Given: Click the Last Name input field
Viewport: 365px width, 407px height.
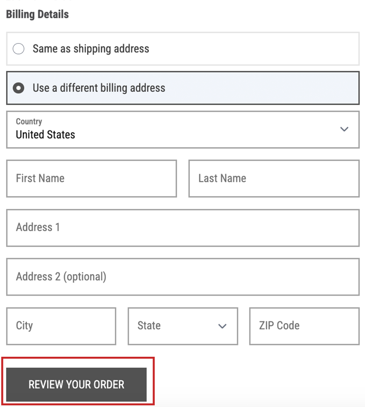Looking at the screenshot, I should 274,179.
